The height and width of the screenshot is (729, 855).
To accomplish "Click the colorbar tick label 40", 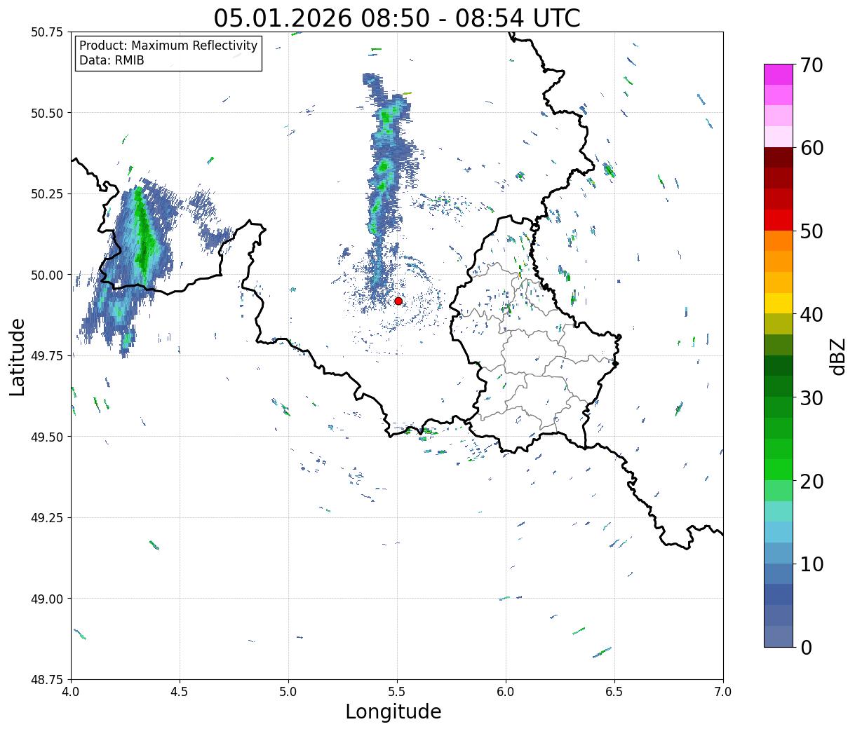I will (x=812, y=314).
